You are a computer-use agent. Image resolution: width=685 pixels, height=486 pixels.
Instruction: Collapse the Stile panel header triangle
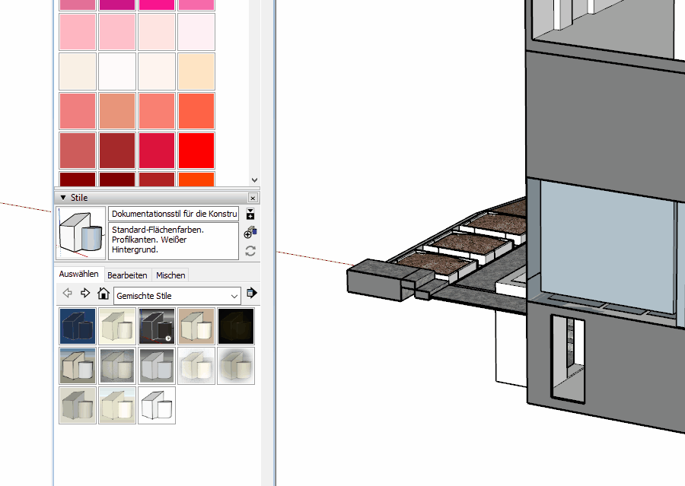(x=62, y=198)
